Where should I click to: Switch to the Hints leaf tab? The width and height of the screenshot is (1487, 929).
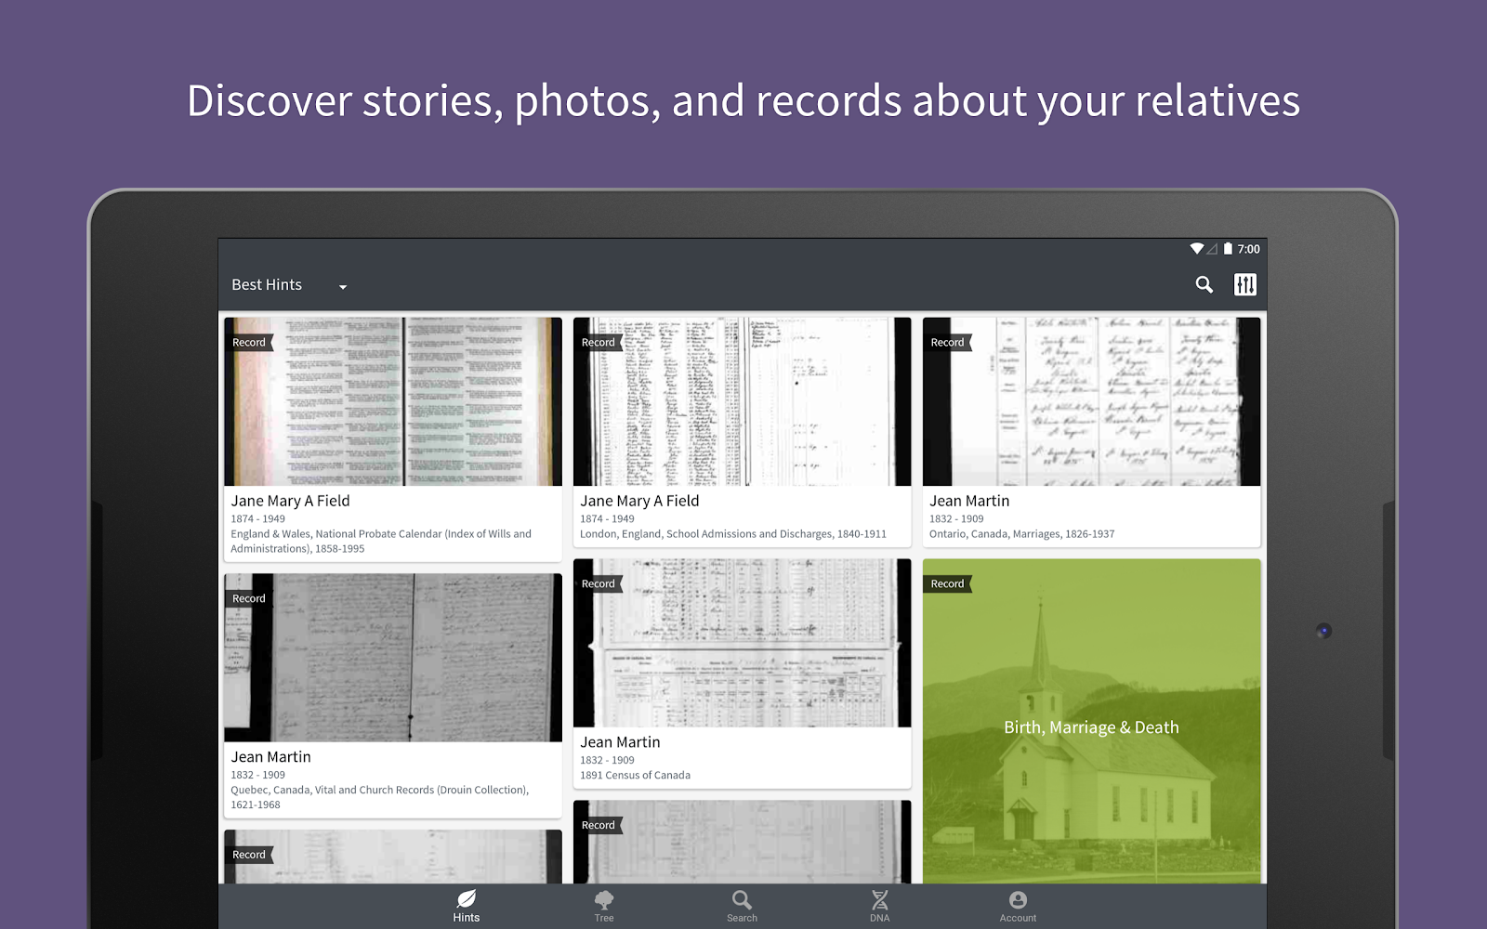467,906
